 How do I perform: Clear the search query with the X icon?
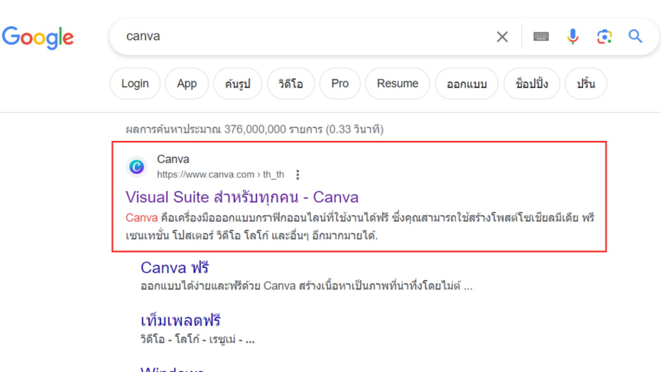pyautogui.click(x=502, y=36)
